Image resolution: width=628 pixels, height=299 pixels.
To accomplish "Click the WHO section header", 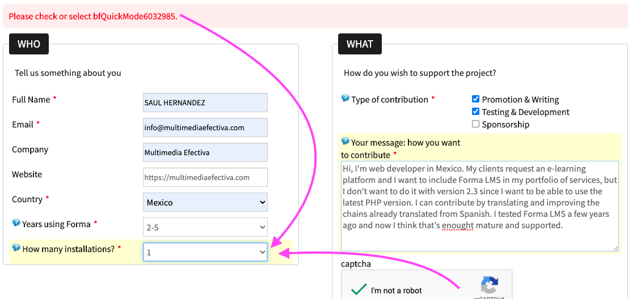I will pos(29,44).
